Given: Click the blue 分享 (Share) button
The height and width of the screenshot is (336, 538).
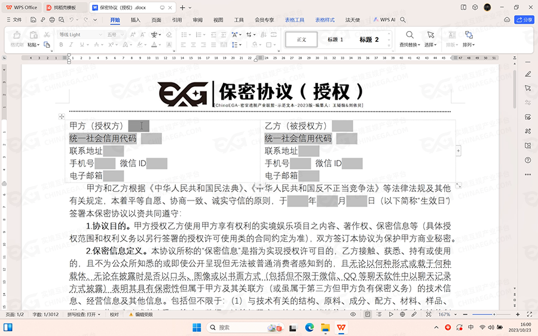Looking at the screenshot, I should [524, 20].
